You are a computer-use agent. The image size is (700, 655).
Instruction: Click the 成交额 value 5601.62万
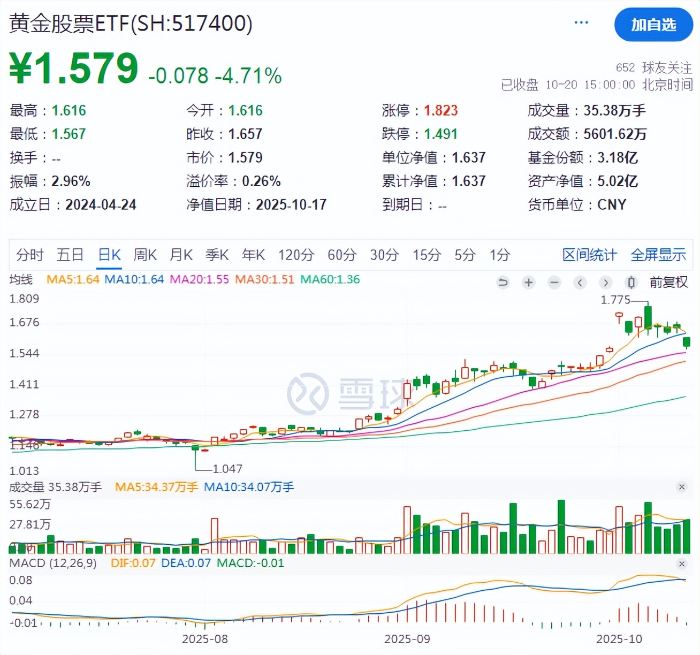[615, 134]
